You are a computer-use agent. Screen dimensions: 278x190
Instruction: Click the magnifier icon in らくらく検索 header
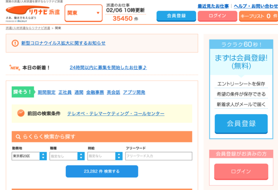18,137
